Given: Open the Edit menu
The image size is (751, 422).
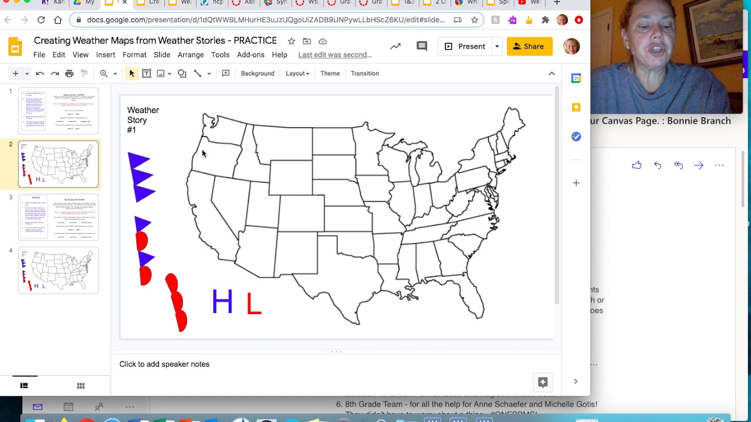Looking at the screenshot, I should 59,55.
